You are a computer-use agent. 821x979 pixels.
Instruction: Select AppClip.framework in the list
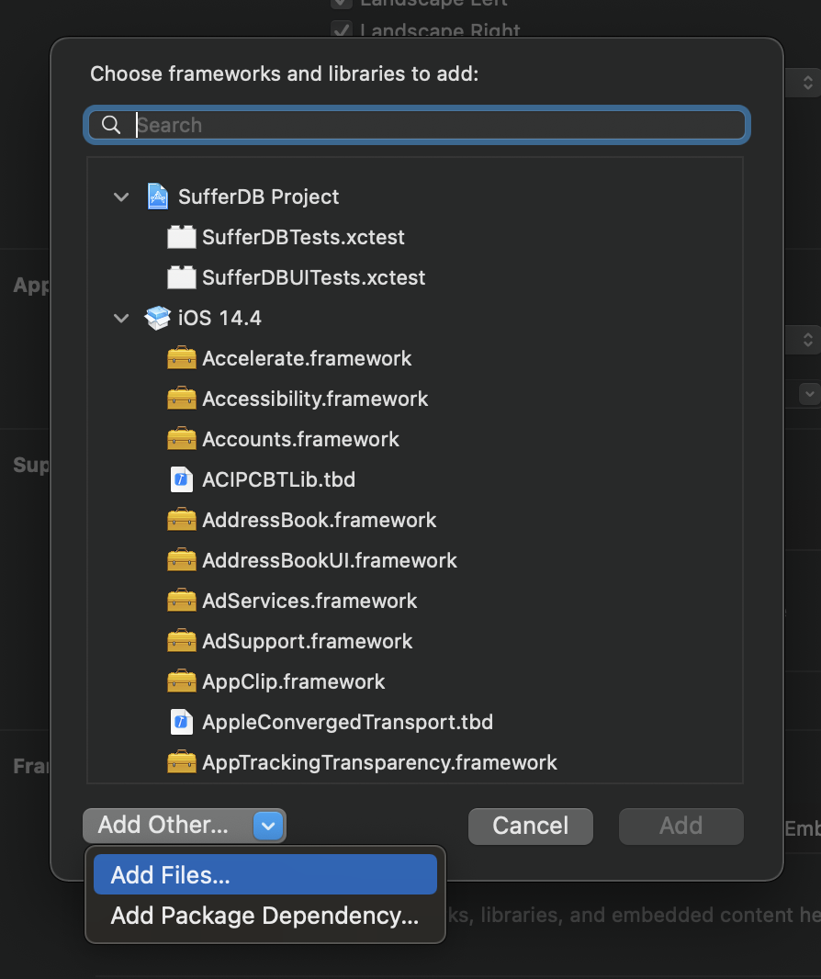pyautogui.click(x=415, y=681)
